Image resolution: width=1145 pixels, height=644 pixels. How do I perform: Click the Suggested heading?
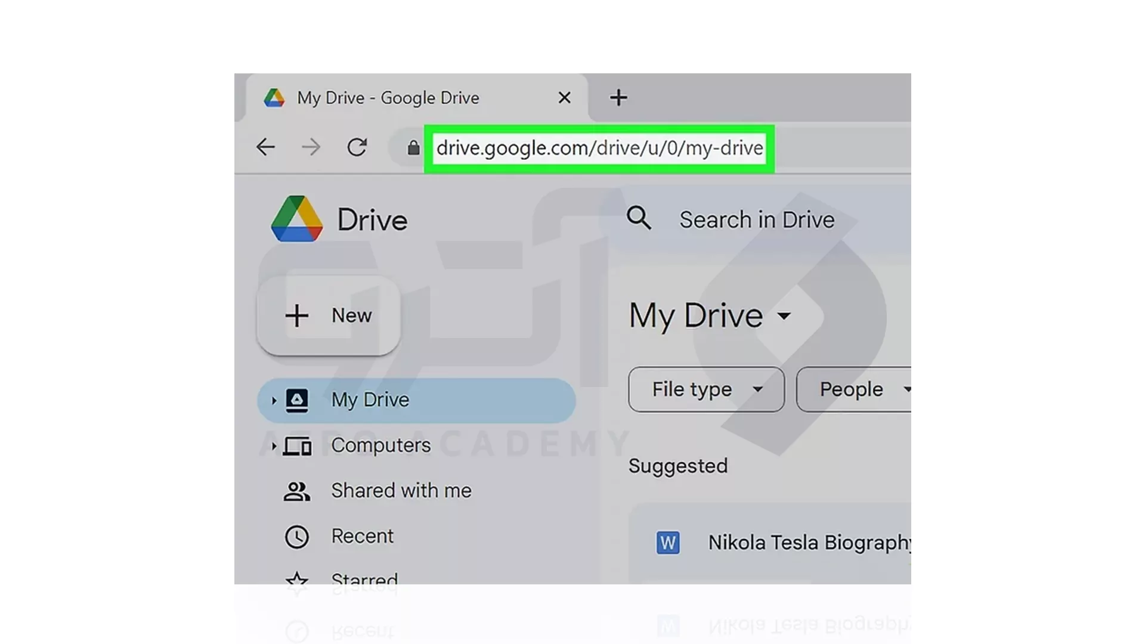coord(678,466)
